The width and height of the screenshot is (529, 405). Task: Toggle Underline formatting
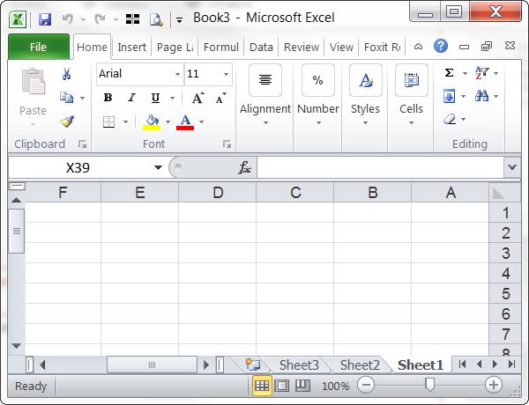click(155, 98)
